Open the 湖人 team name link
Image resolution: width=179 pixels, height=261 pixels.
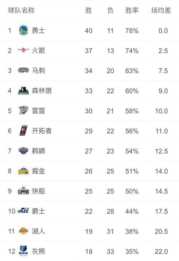point(38,231)
